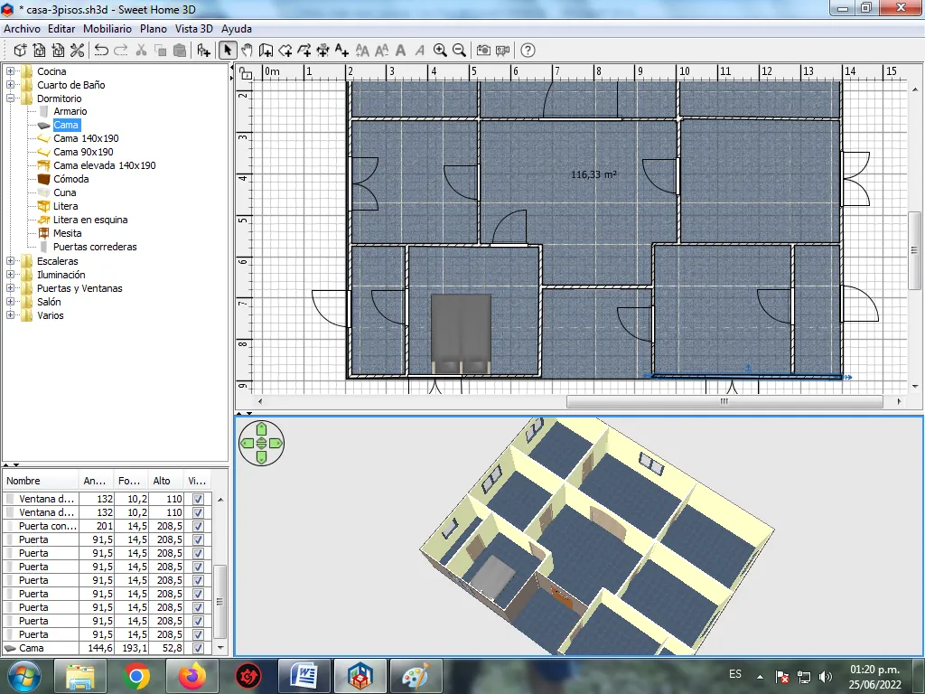
Task: Click the New home toolbar icon
Action: pos(20,51)
